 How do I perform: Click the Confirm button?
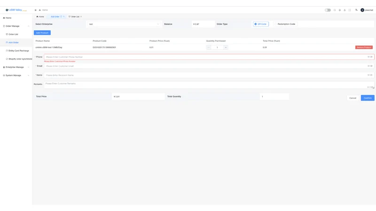[x=368, y=98]
